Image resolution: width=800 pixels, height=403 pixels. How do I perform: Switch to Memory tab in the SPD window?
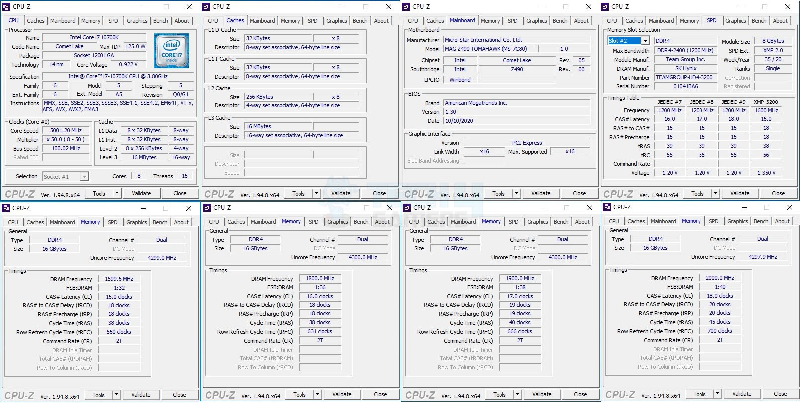(689, 21)
